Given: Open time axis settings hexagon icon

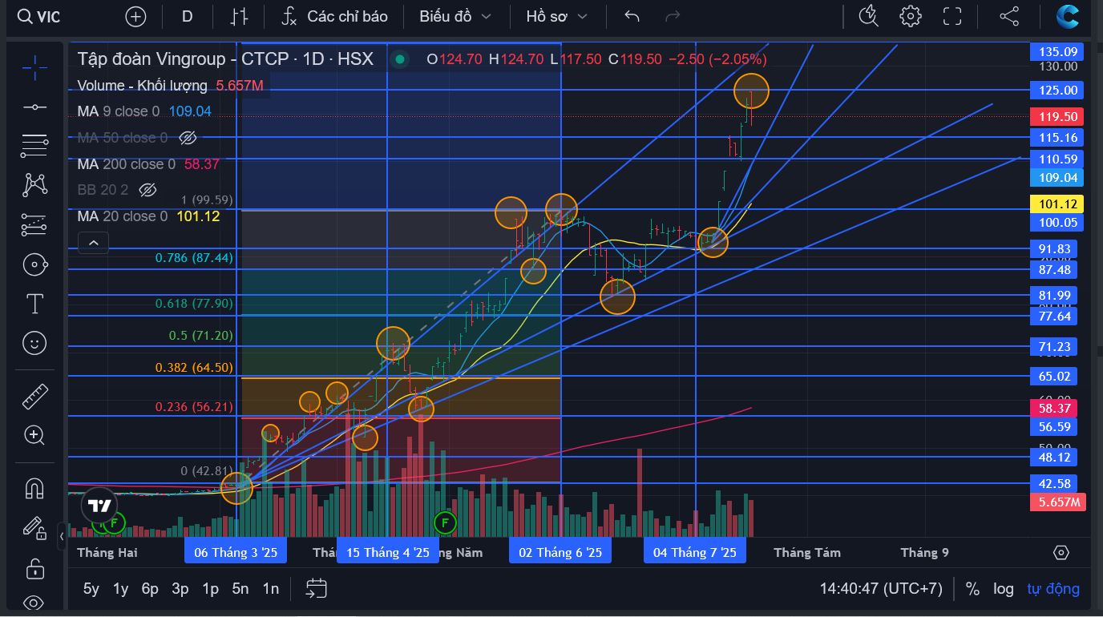Looking at the screenshot, I should click(1061, 552).
